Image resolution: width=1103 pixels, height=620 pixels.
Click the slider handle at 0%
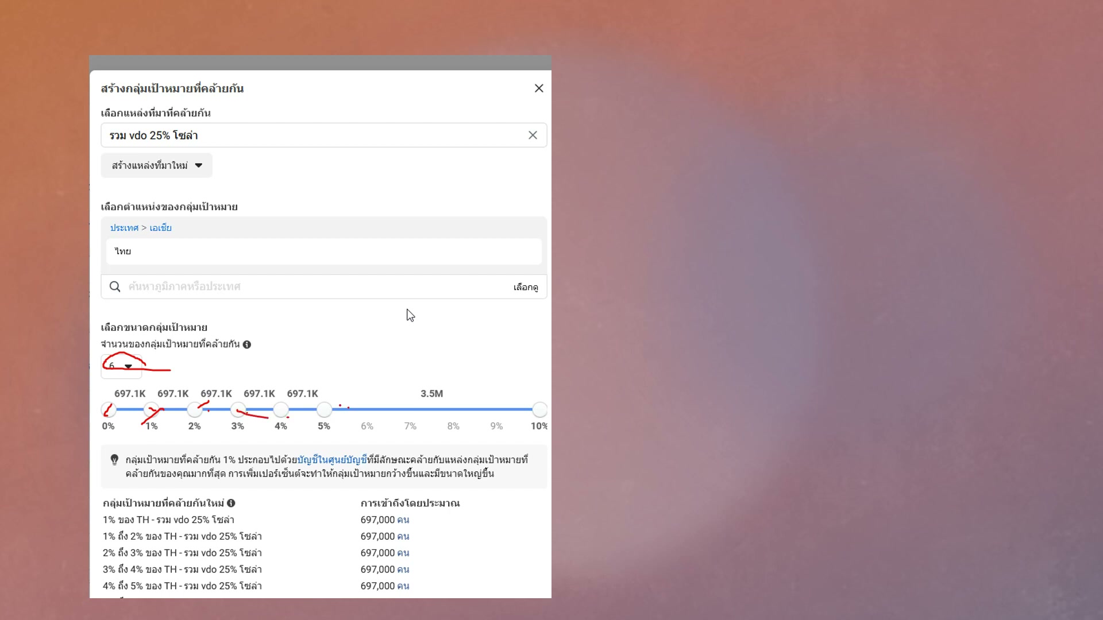[109, 409]
